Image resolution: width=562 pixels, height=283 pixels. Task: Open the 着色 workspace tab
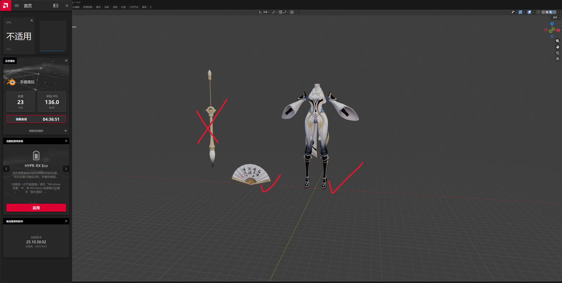[x=98, y=7]
